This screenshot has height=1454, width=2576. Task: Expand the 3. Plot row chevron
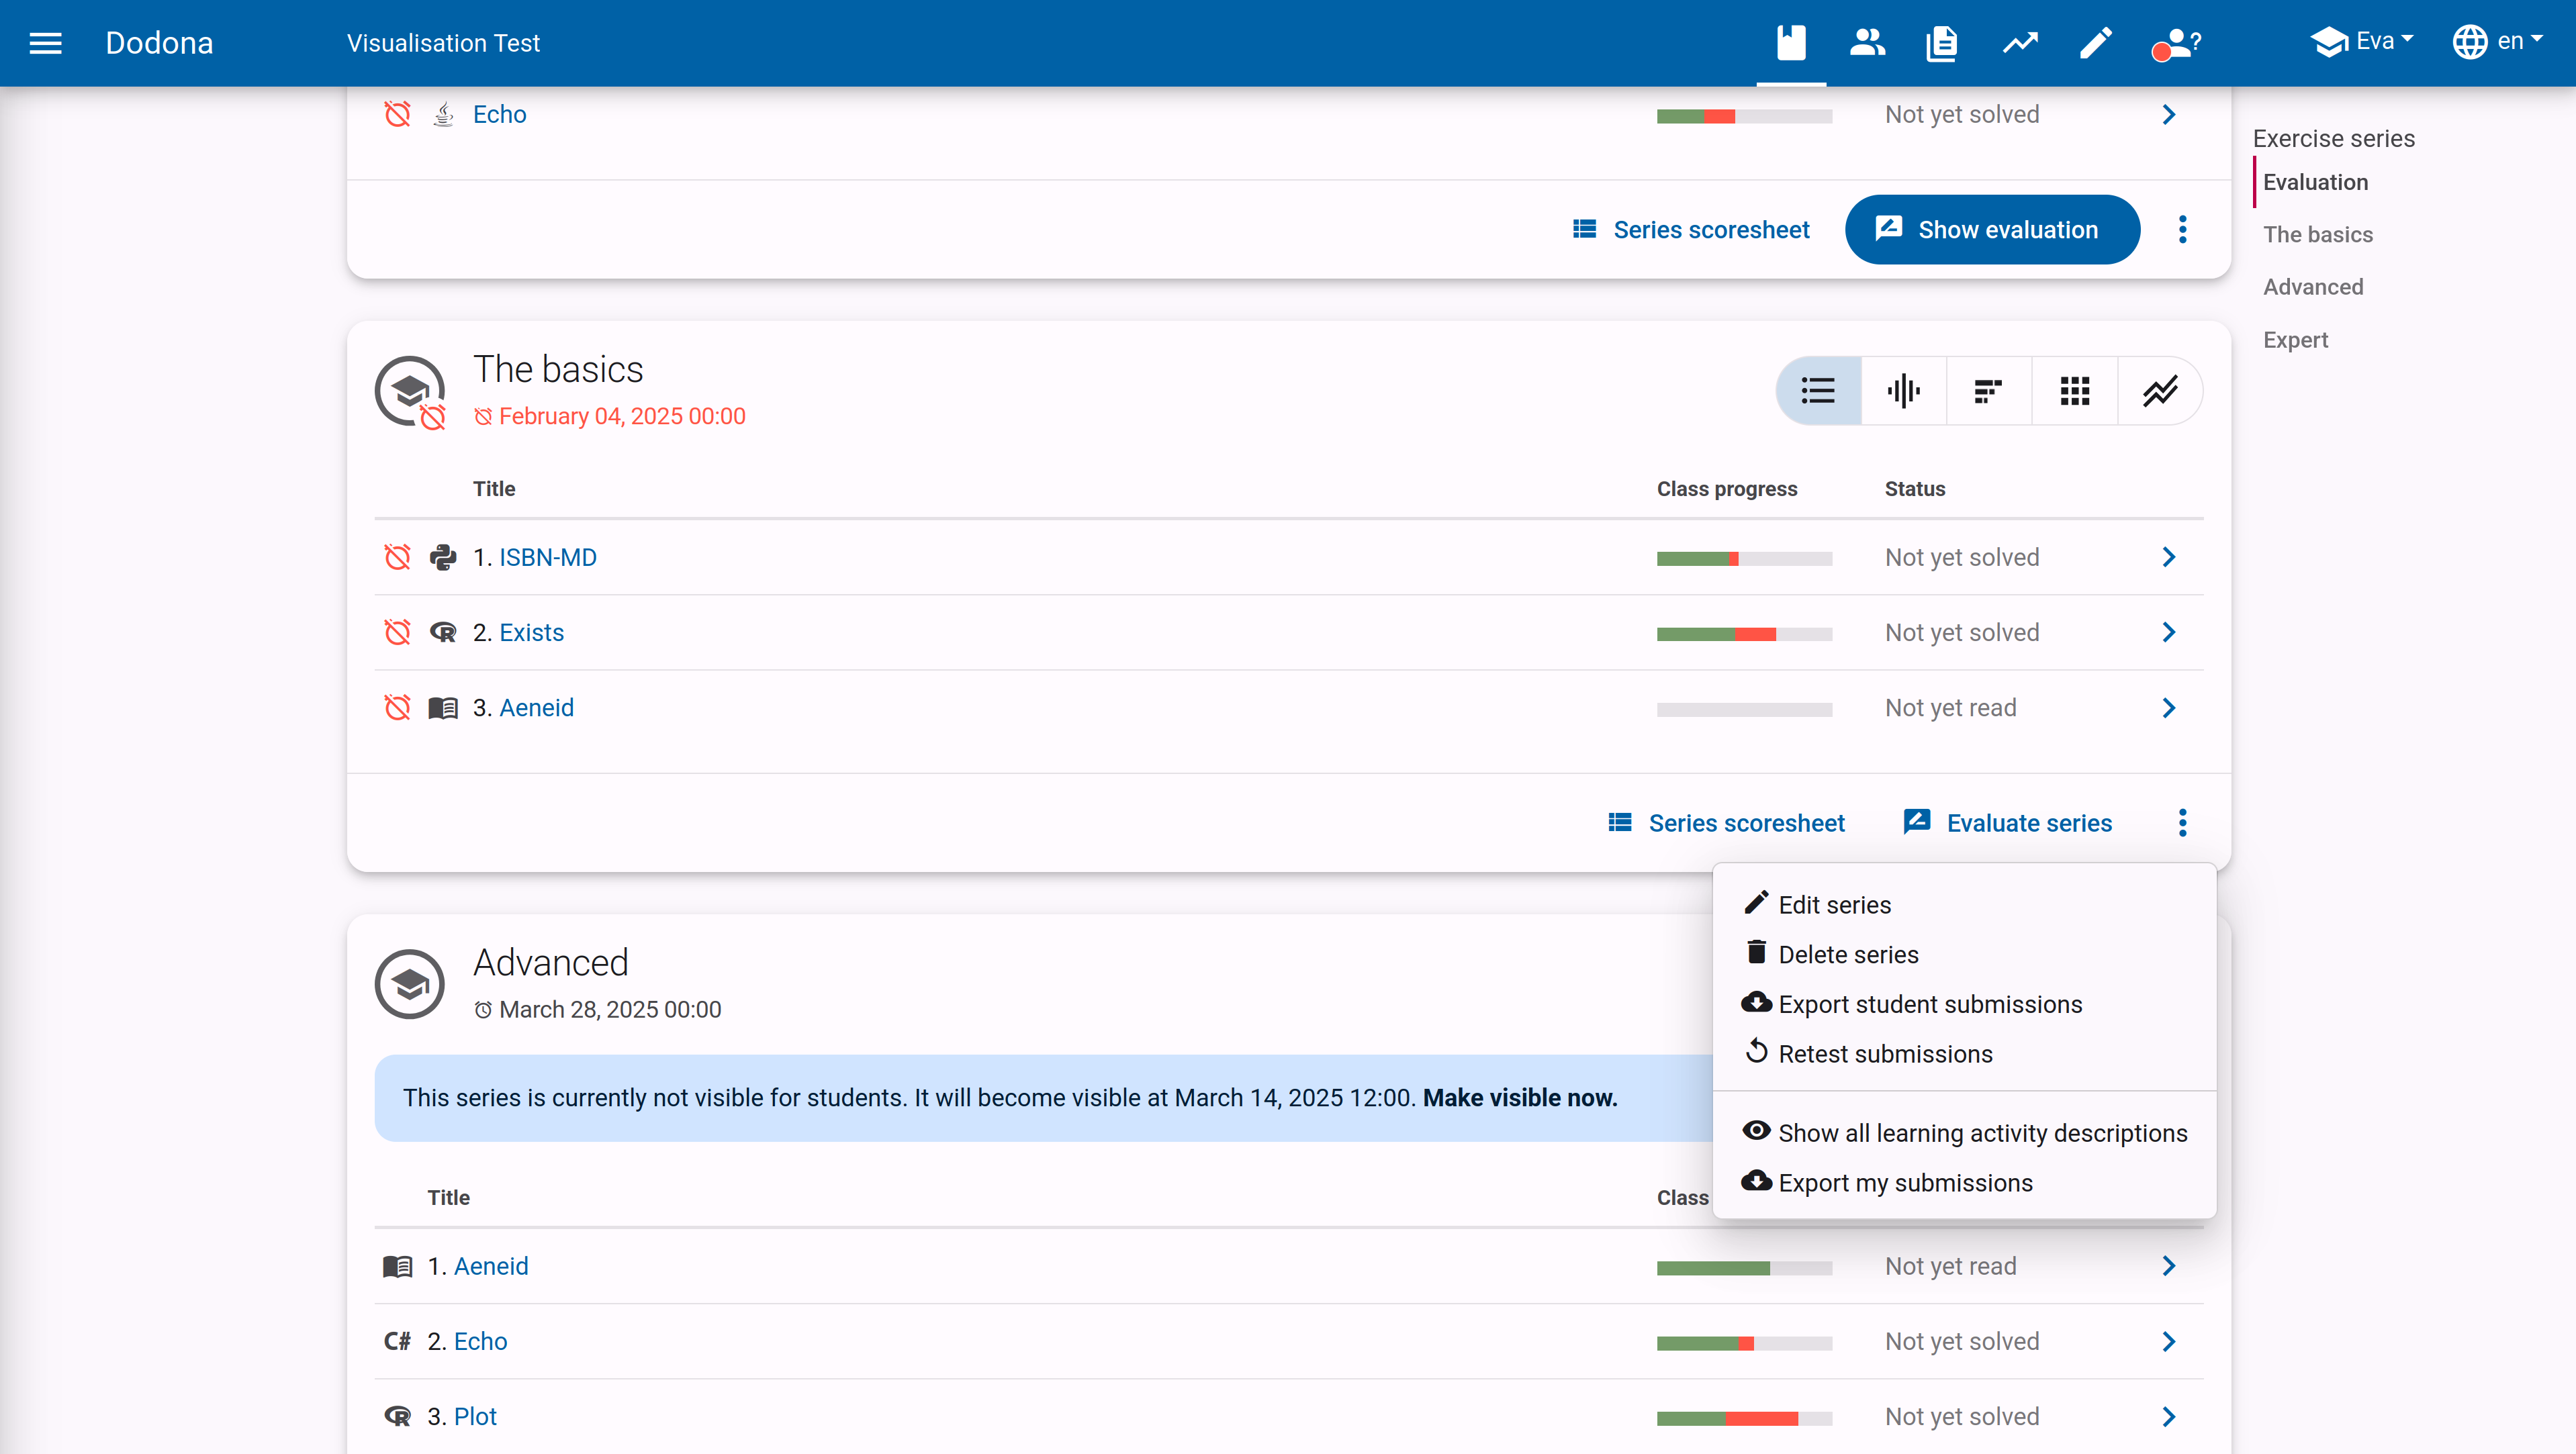pos(2168,1416)
